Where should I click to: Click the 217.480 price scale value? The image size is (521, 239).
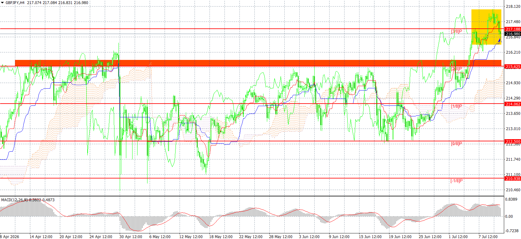(513, 22)
